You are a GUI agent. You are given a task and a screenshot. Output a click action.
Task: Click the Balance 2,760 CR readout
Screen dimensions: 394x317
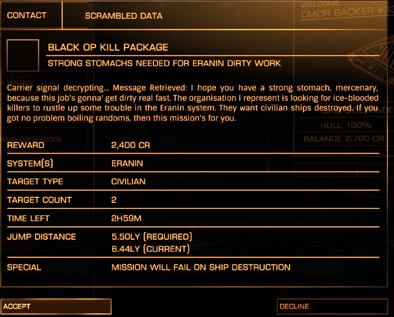coord(344,139)
